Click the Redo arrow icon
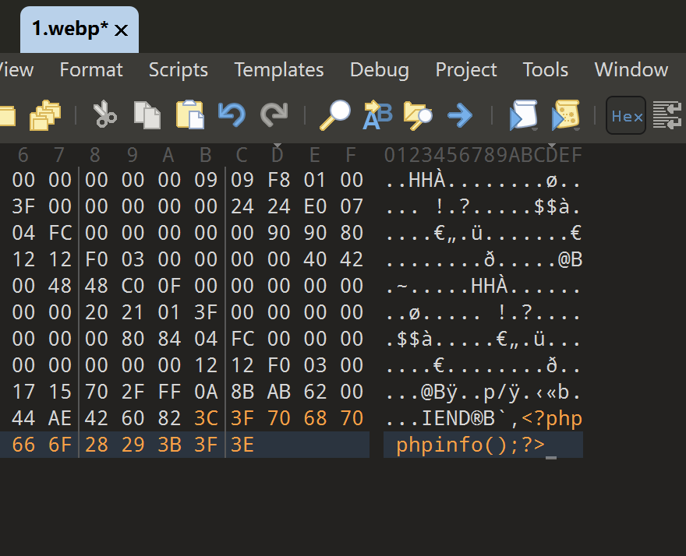The width and height of the screenshot is (686, 556). click(x=274, y=115)
